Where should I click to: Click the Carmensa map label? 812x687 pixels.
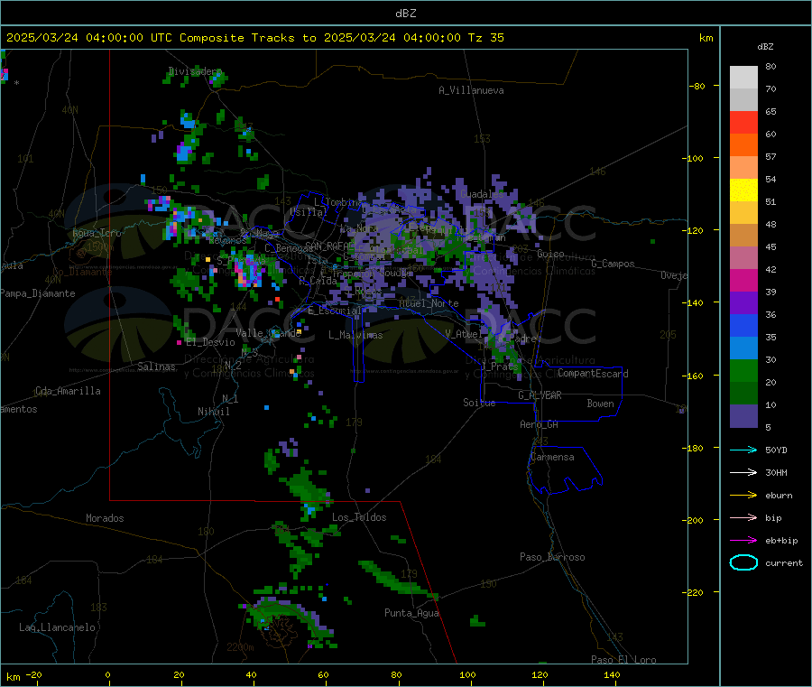point(552,457)
